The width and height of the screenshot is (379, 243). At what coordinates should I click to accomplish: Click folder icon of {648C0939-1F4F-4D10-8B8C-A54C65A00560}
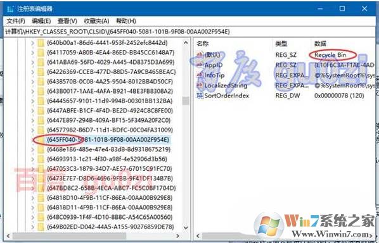[x=41, y=217]
